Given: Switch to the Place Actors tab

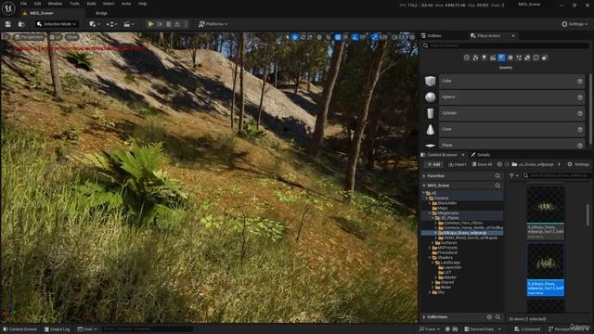Looking at the screenshot, I should pyautogui.click(x=488, y=35).
